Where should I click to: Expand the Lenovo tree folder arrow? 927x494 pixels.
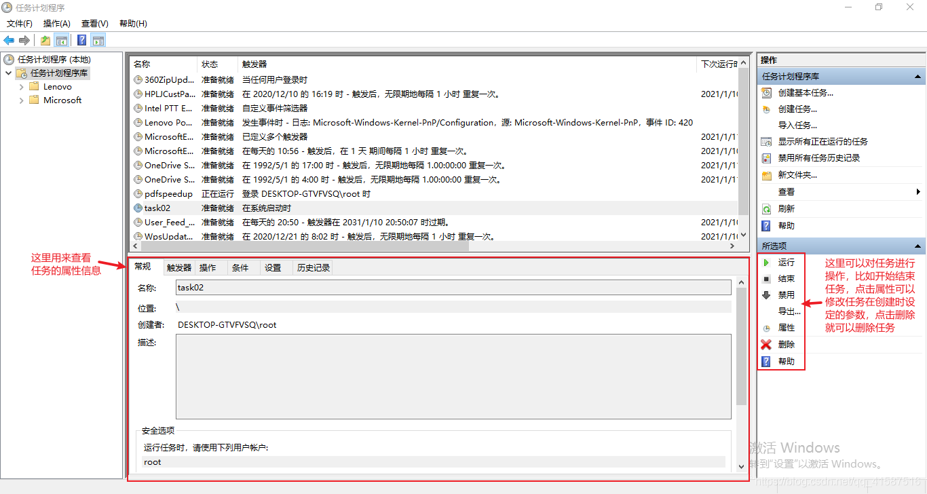pos(22,87)
